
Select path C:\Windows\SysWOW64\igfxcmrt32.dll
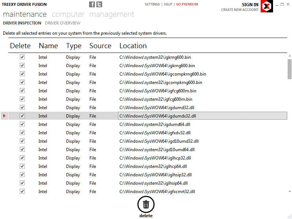157,191
